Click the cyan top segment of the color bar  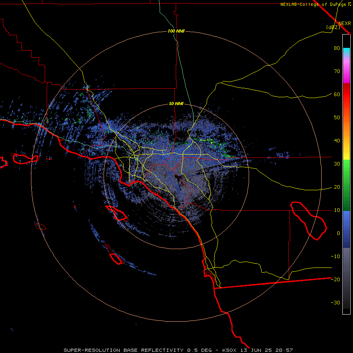[346, 52]
